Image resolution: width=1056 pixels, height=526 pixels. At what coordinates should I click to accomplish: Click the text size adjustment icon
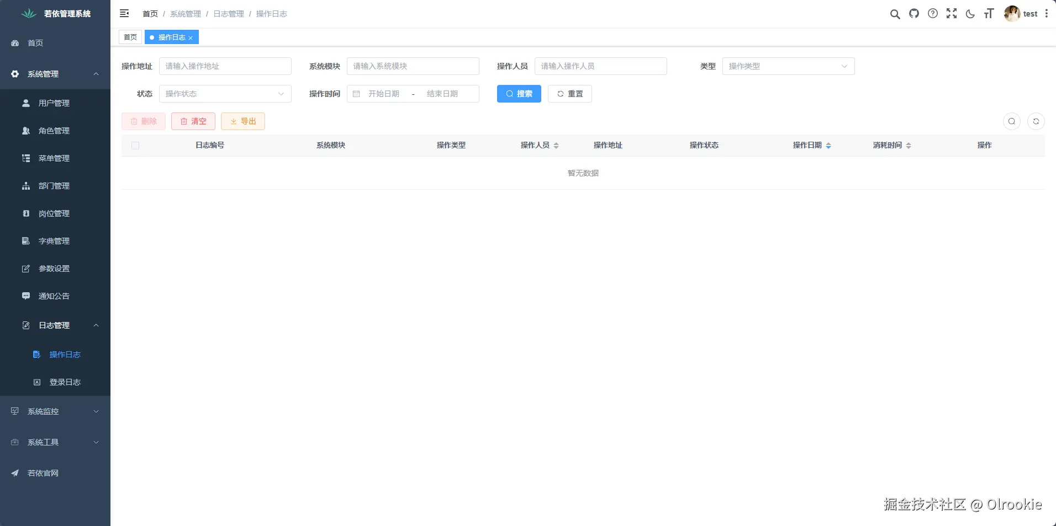pyautogui.click(x=989, y=14)
